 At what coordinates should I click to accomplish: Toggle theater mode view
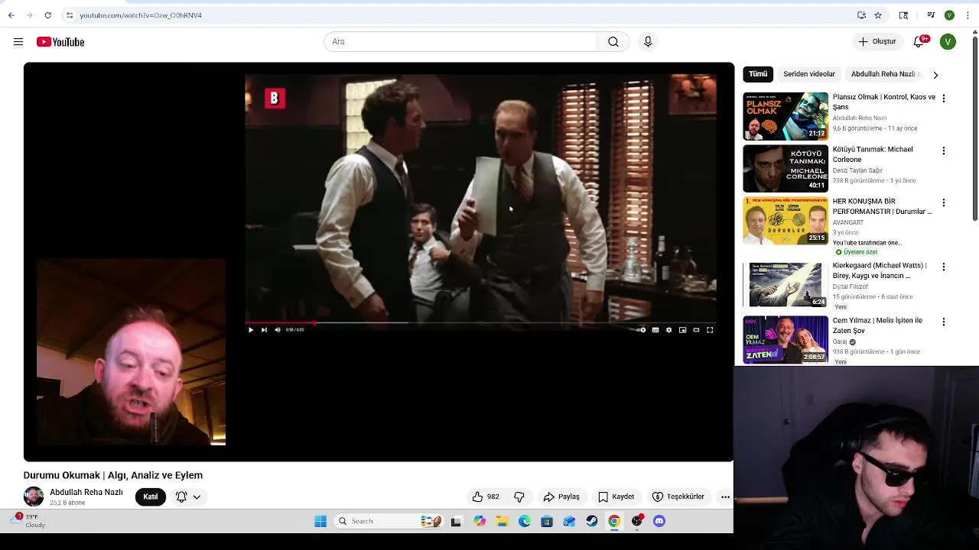[x=696, y=330]
